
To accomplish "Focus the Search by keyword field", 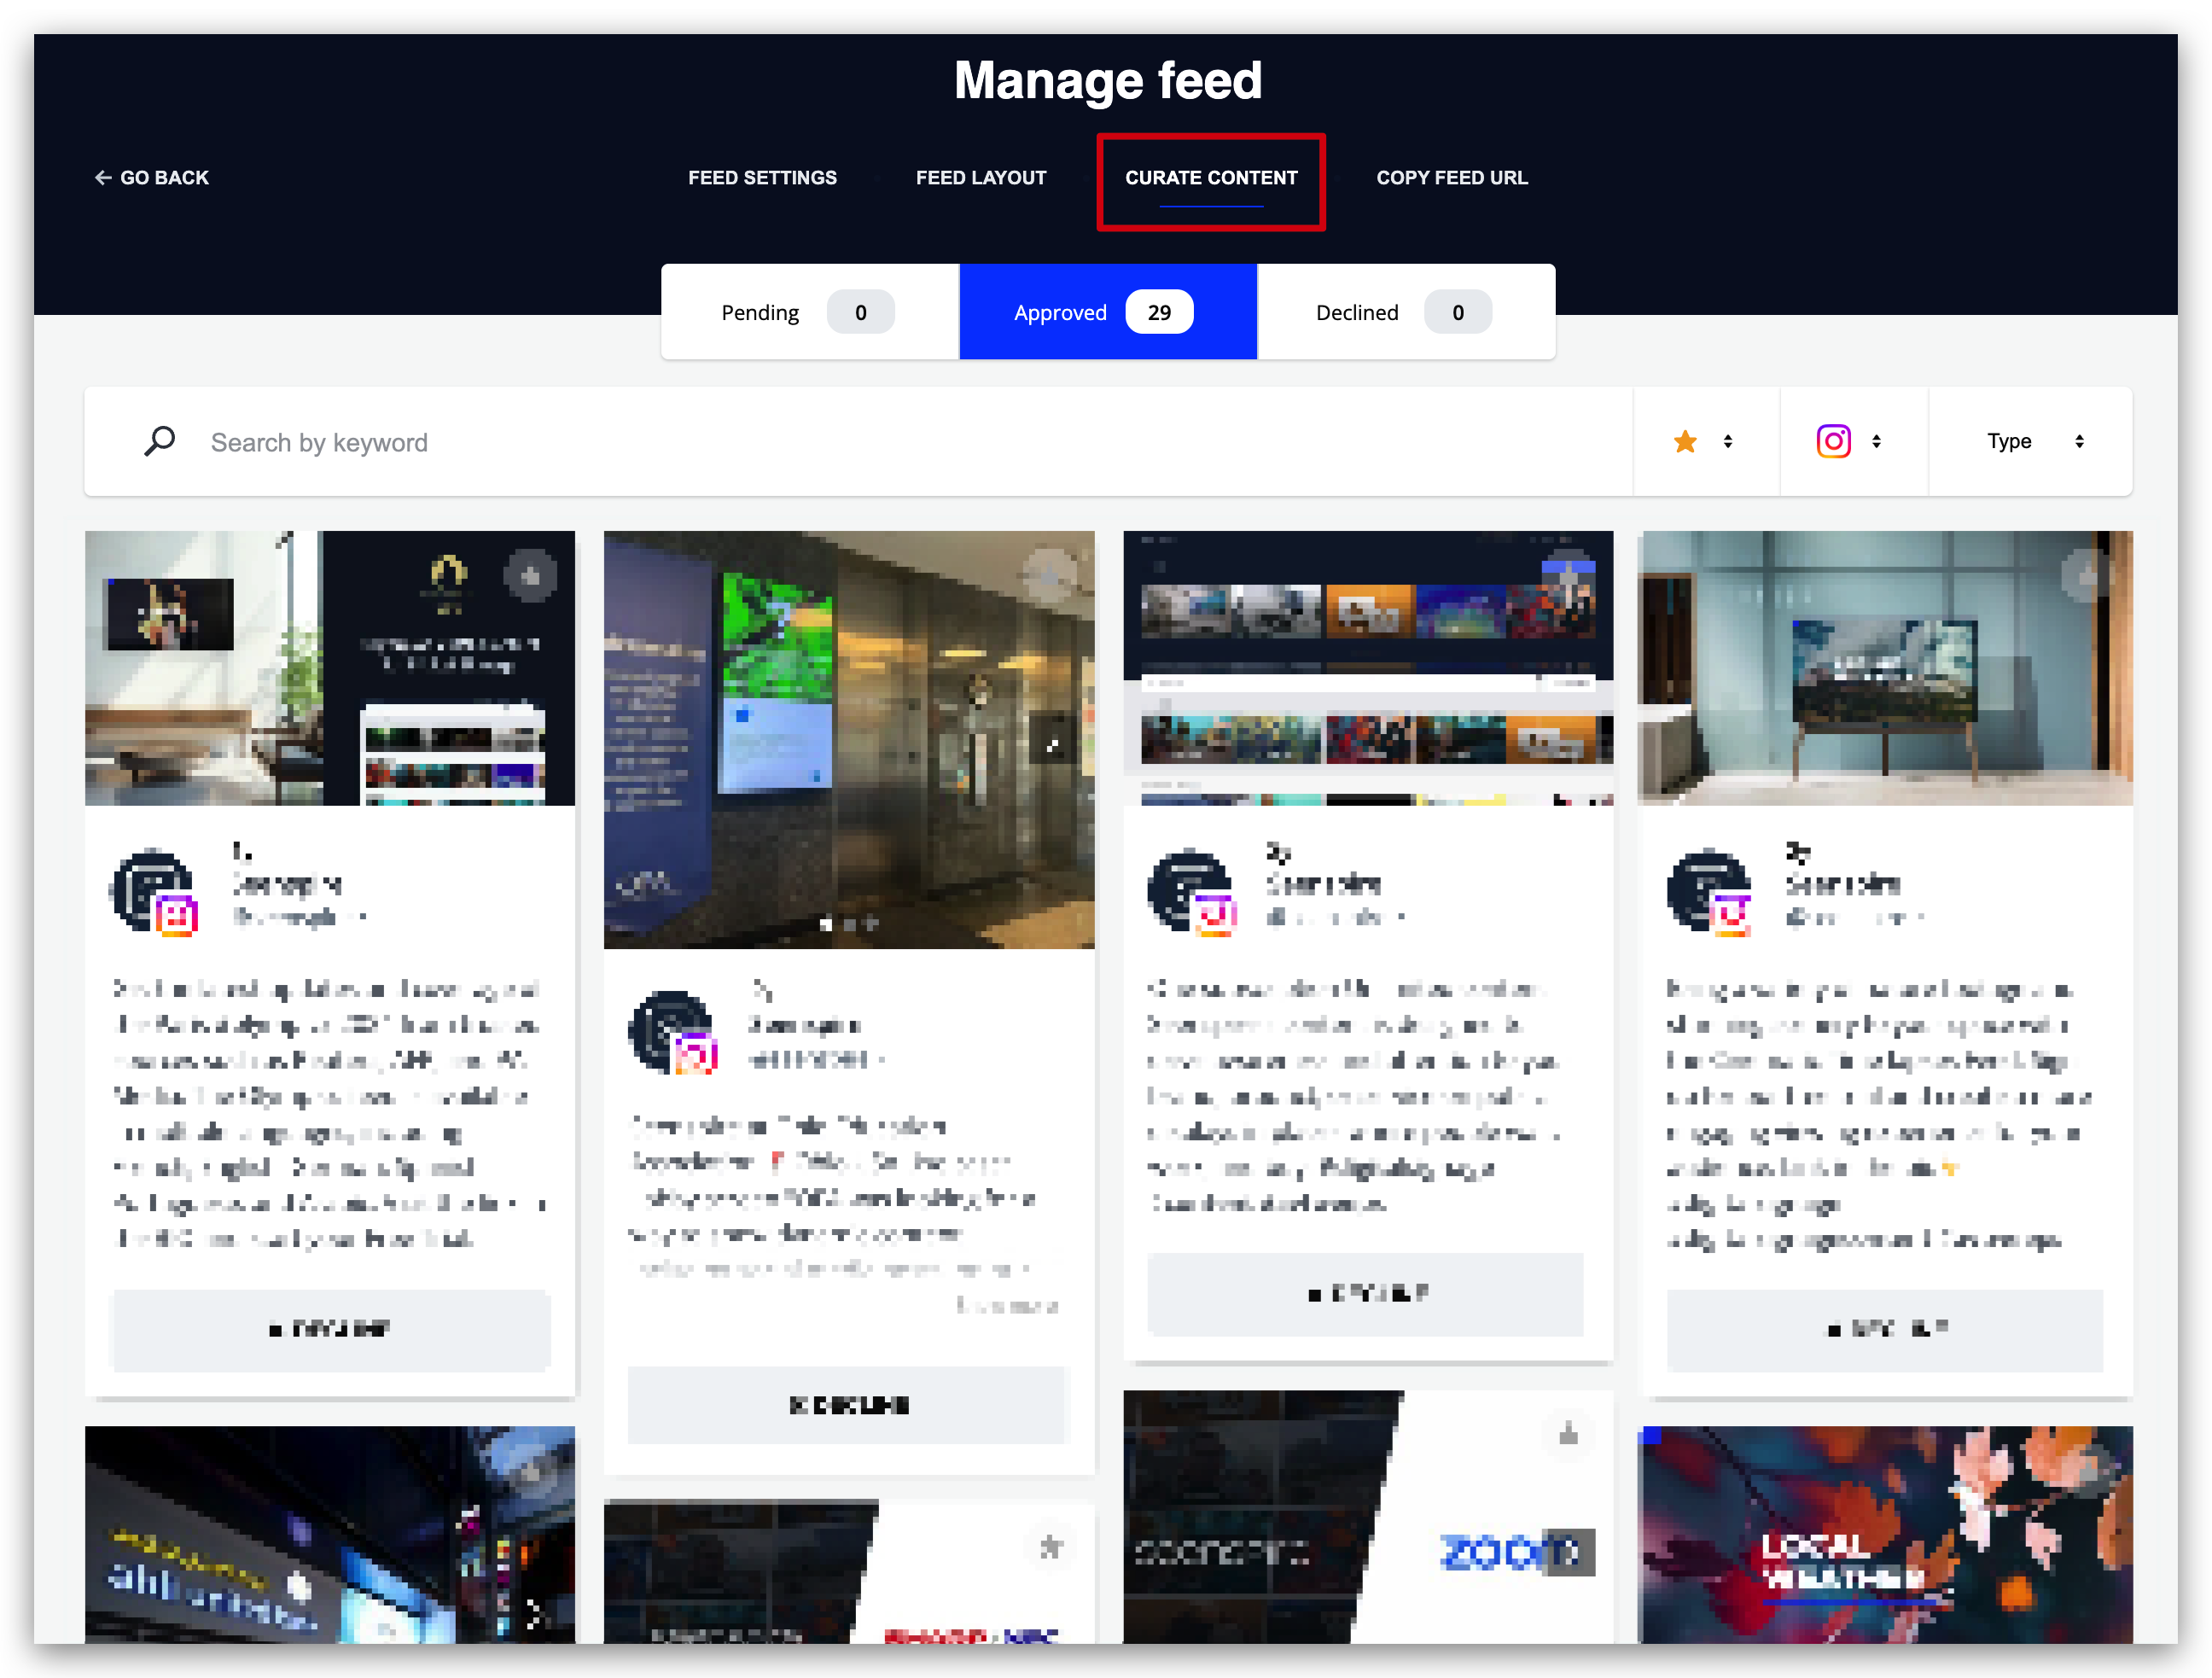I will (900, 442).
